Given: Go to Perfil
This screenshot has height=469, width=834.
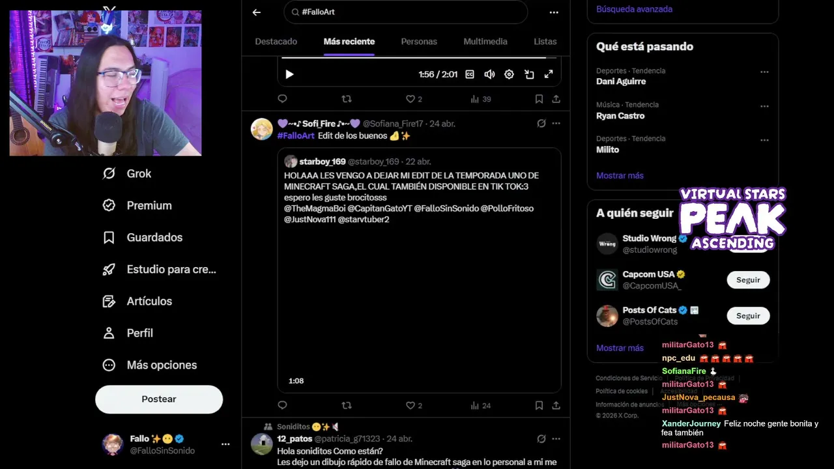Looking at the screenshot, I should (128, 333).
